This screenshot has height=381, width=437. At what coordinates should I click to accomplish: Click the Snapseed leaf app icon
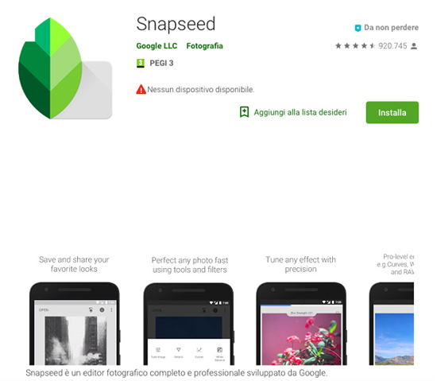point(65,68)
